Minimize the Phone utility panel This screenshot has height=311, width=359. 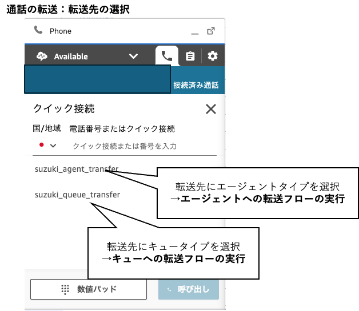[195, 34]
